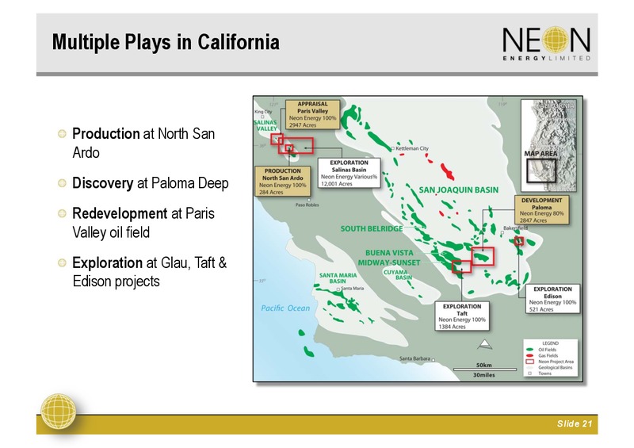This screenshot has height=448, width=634.
Task: Click the 'Pacific Ocean' label
Action: (x=285, y=308)
